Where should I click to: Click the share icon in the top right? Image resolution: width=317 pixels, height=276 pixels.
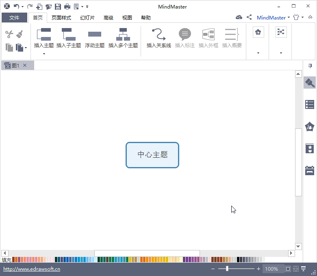click(249, 17)
